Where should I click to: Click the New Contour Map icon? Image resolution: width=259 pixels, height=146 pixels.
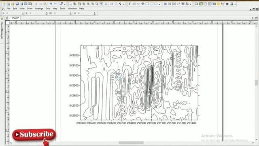tap(201, 4)
